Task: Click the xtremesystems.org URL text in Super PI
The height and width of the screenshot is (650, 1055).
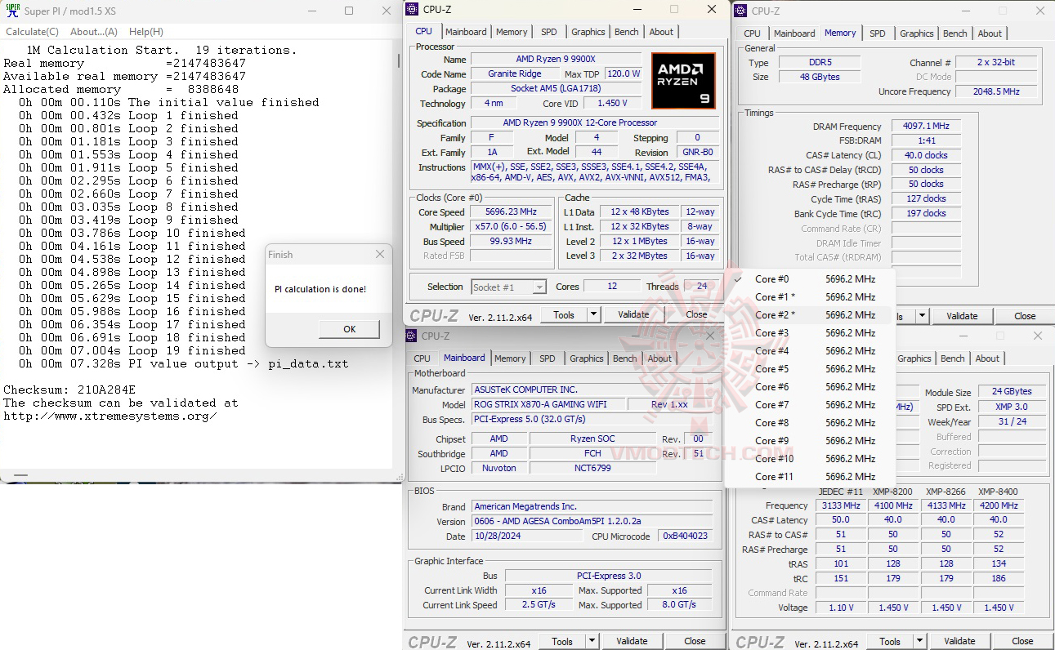Action: point(110,416)
